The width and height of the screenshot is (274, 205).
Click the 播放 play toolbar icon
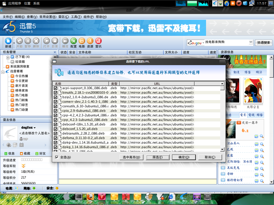point(65,41)
